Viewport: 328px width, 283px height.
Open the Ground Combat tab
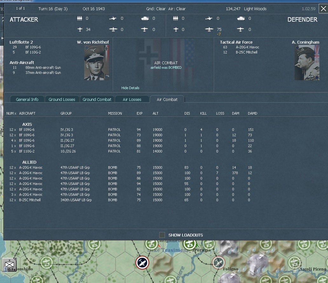[97, 99]
